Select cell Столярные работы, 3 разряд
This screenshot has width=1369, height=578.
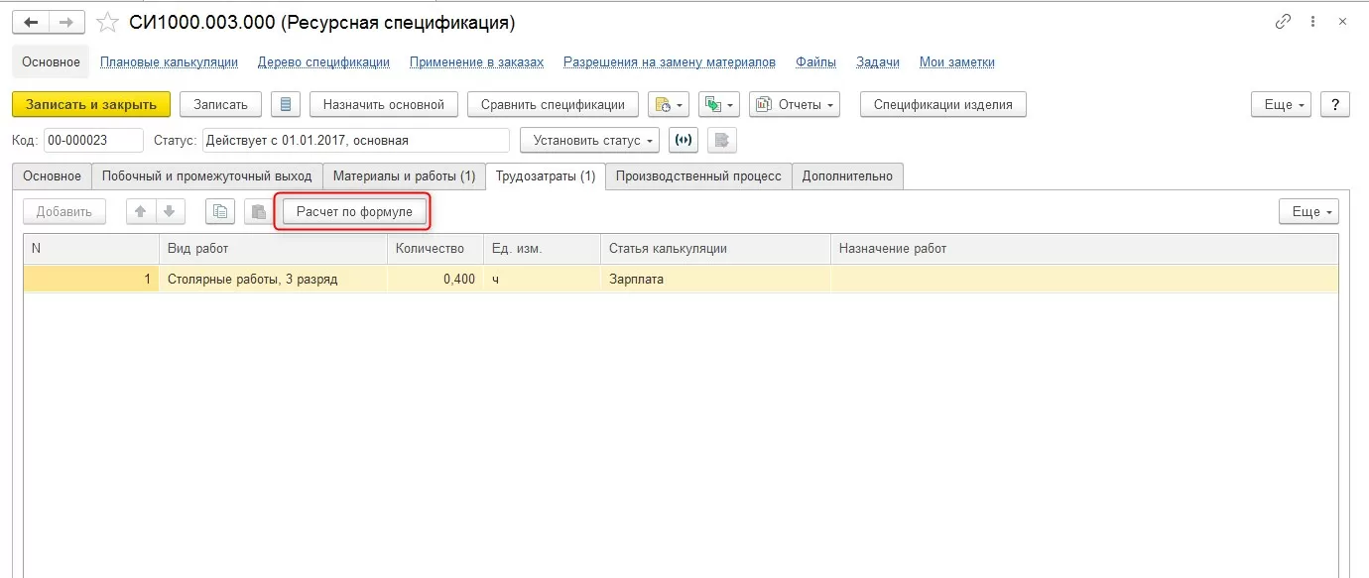click(x=273, y=280)
